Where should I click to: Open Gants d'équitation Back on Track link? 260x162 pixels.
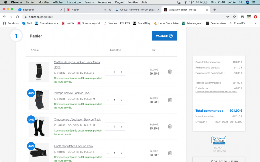(x=73, y=146)
